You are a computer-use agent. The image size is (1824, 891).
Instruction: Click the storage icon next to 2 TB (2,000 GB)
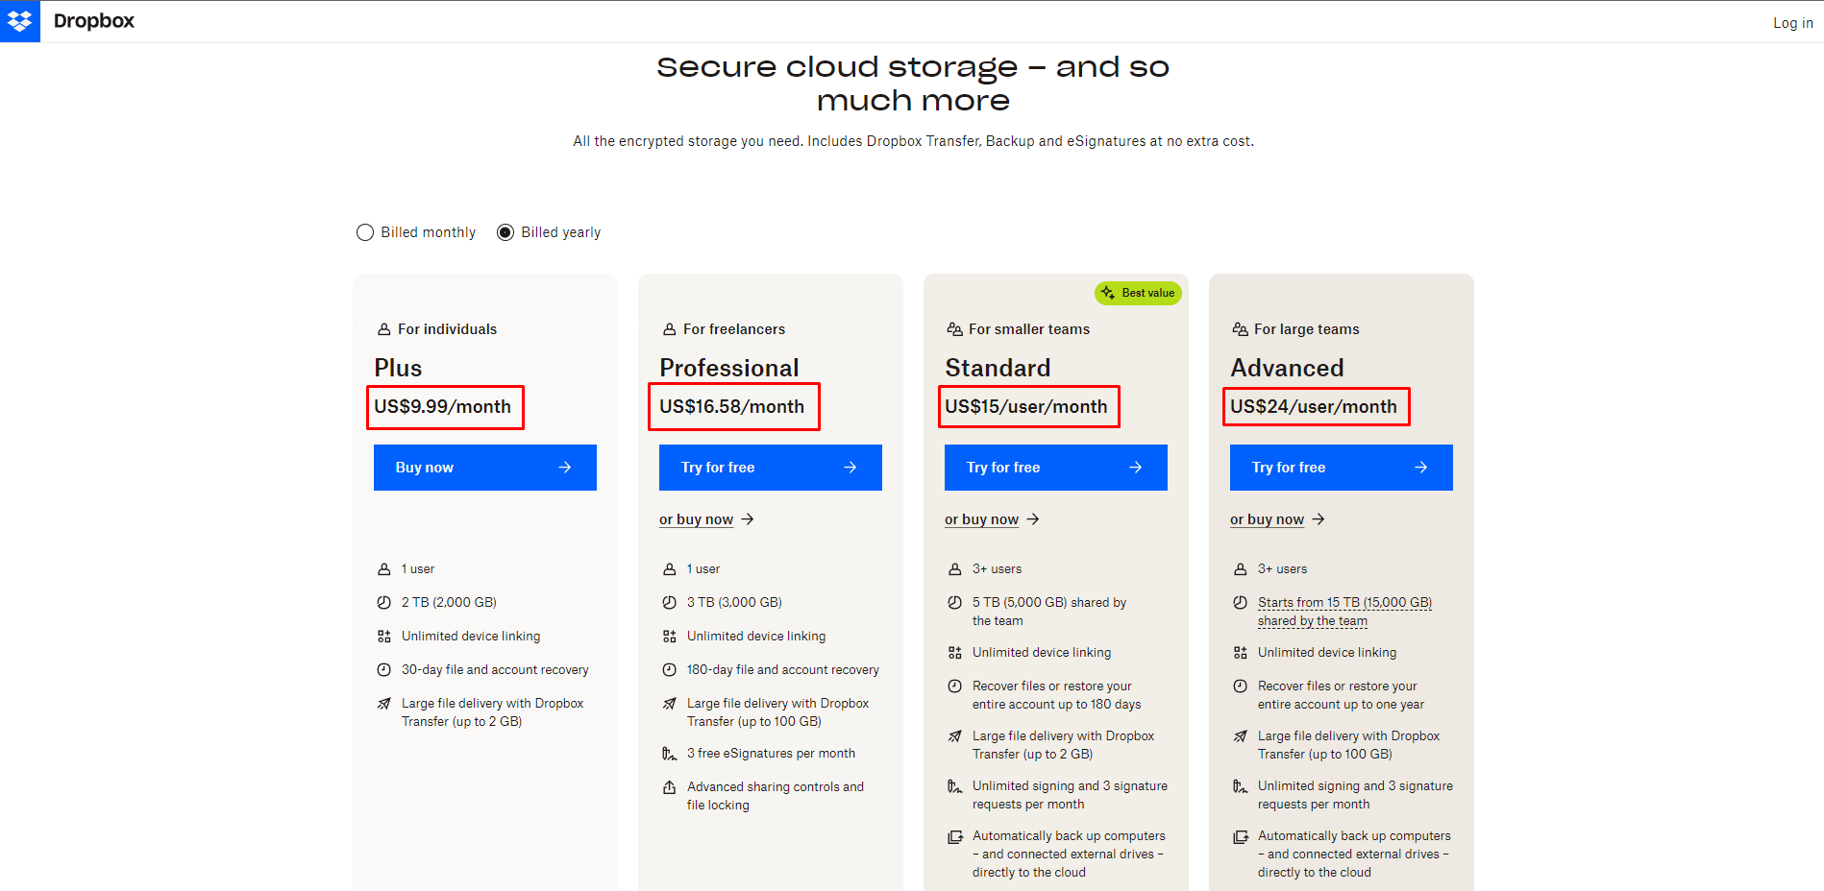(x=383, y=603)
